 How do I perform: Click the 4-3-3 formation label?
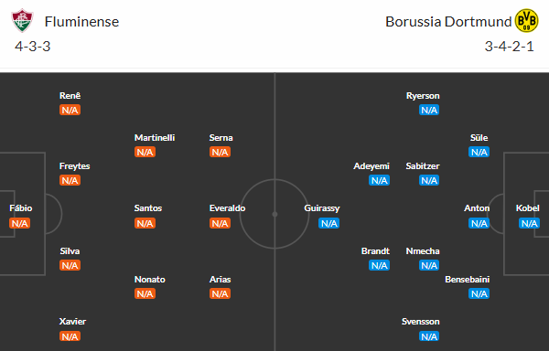[x=33, y=47]
